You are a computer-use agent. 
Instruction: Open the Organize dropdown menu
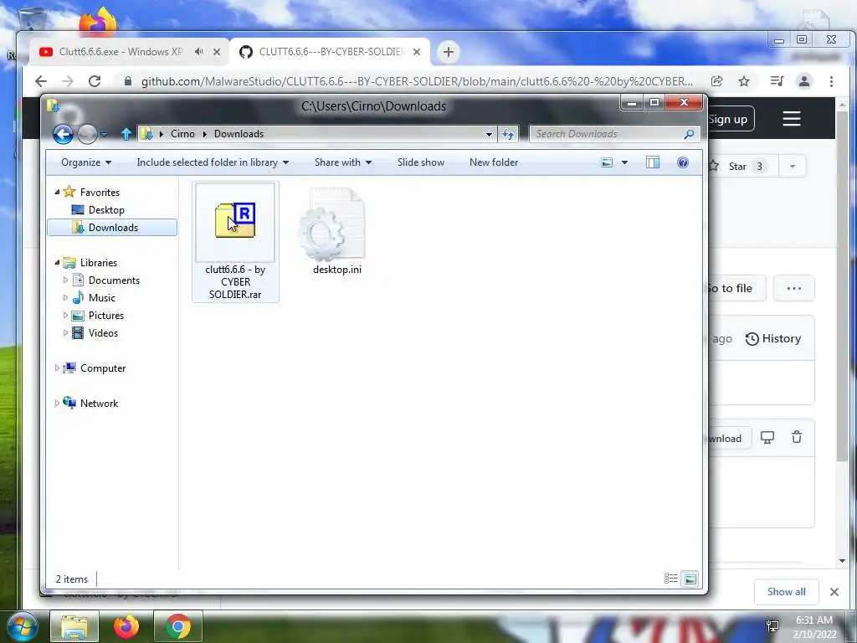click(86, 162)
